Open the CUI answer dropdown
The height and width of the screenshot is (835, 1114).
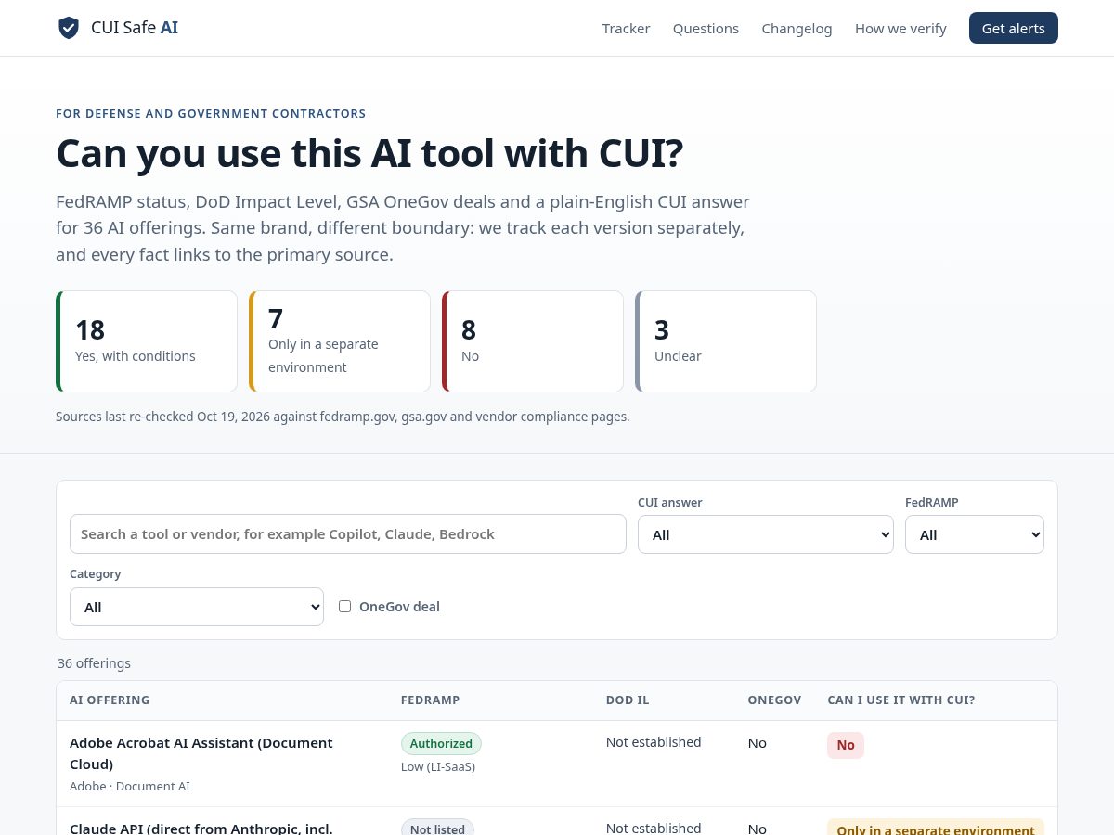coord(766,534)
